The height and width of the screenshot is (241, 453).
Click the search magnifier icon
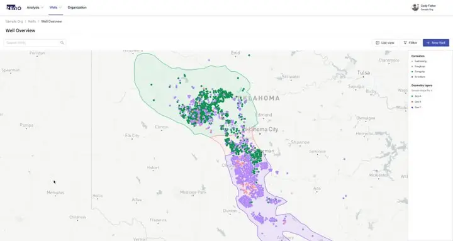(x=62, y=43)
